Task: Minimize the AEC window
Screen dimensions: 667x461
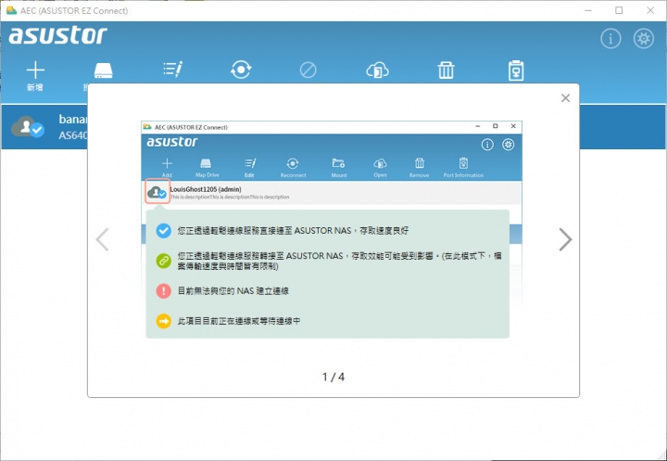Action: 588,10
